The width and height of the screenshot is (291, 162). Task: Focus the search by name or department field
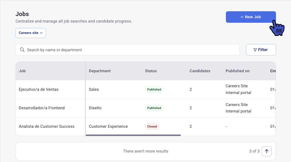pos(128,50)
